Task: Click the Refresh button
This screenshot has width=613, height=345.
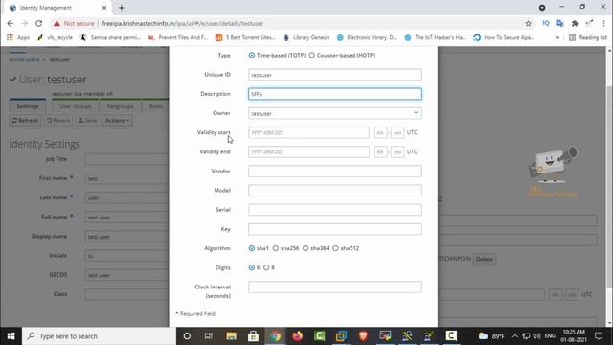Action: click(26, 121)
